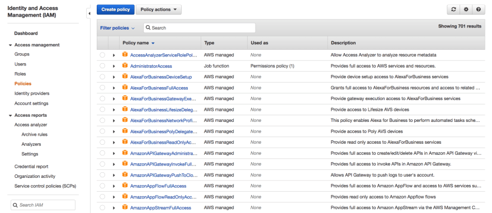Open Dashboard in the sidebar
Viewport: 492px width, 213px height.
(26, 33)
